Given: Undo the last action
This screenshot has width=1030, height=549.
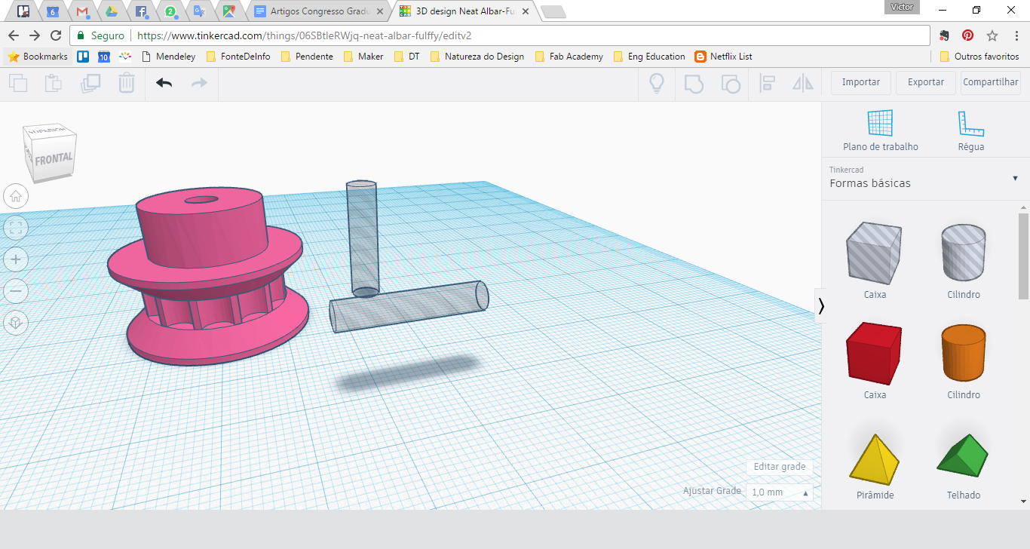Looking at the screenshot, I should coord(164,83).
